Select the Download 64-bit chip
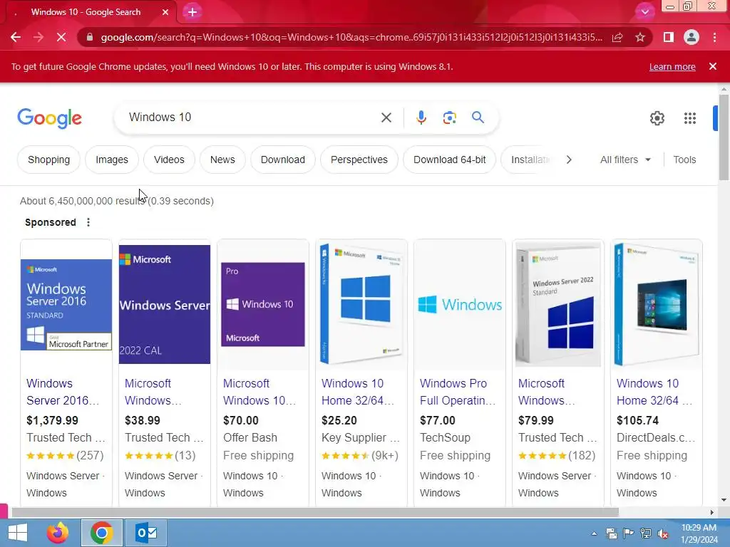The width and height of the screenshot is (730, 547). pyautogui.click(x=449, y=160)
